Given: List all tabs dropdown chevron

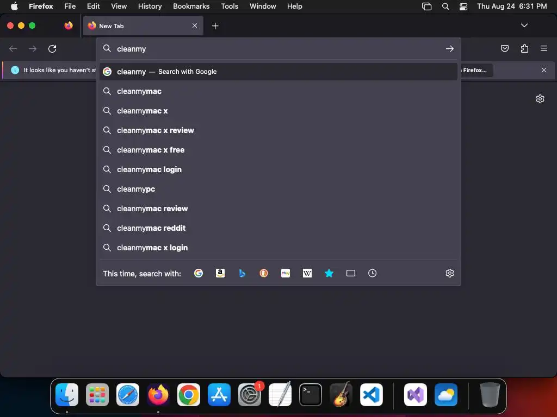Looking at the screenshot, I should (524, 26).
